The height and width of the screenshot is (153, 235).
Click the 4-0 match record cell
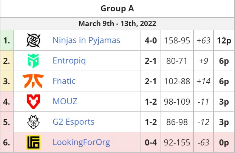tap(151, 40)
